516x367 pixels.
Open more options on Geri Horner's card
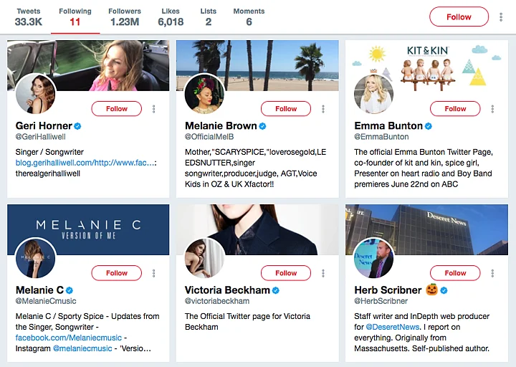(154, 109)
